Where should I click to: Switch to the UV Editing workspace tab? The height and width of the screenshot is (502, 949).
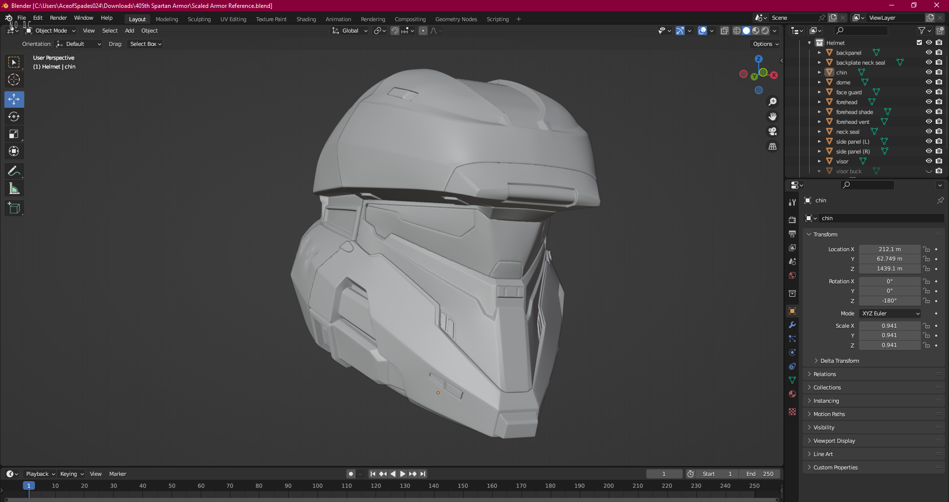[233, 19]
